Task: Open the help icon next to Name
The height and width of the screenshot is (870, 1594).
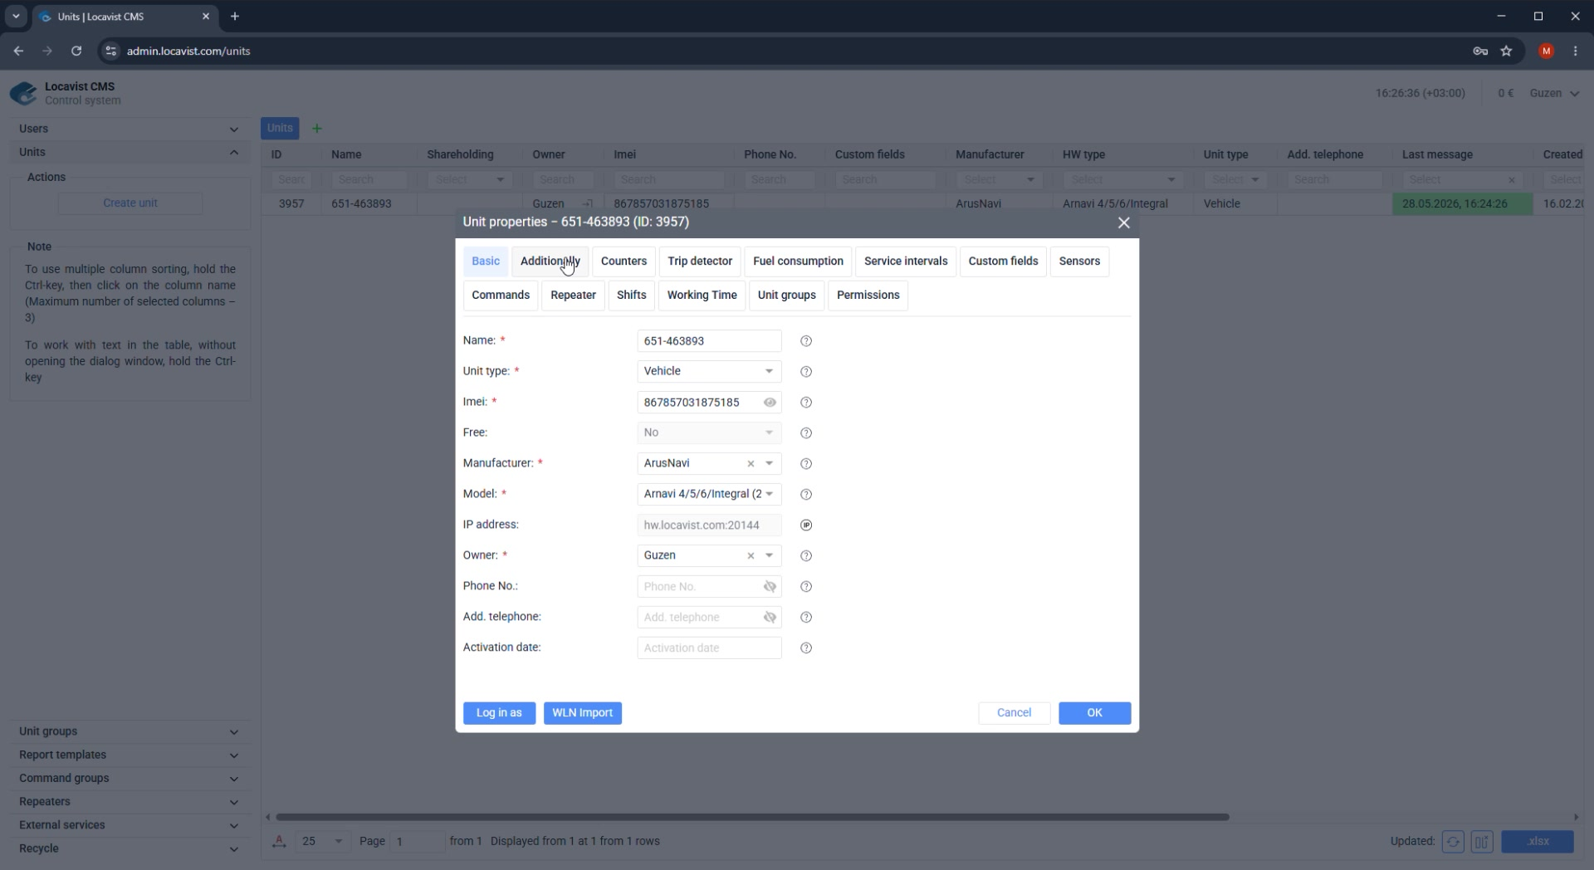Action: click(x=806, y=341)
